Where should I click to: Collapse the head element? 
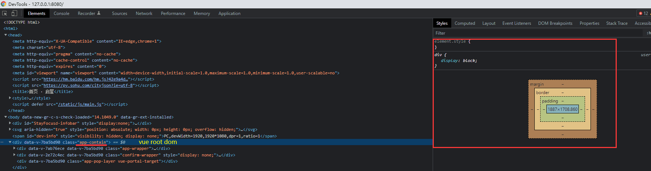(x=6, y=35)
